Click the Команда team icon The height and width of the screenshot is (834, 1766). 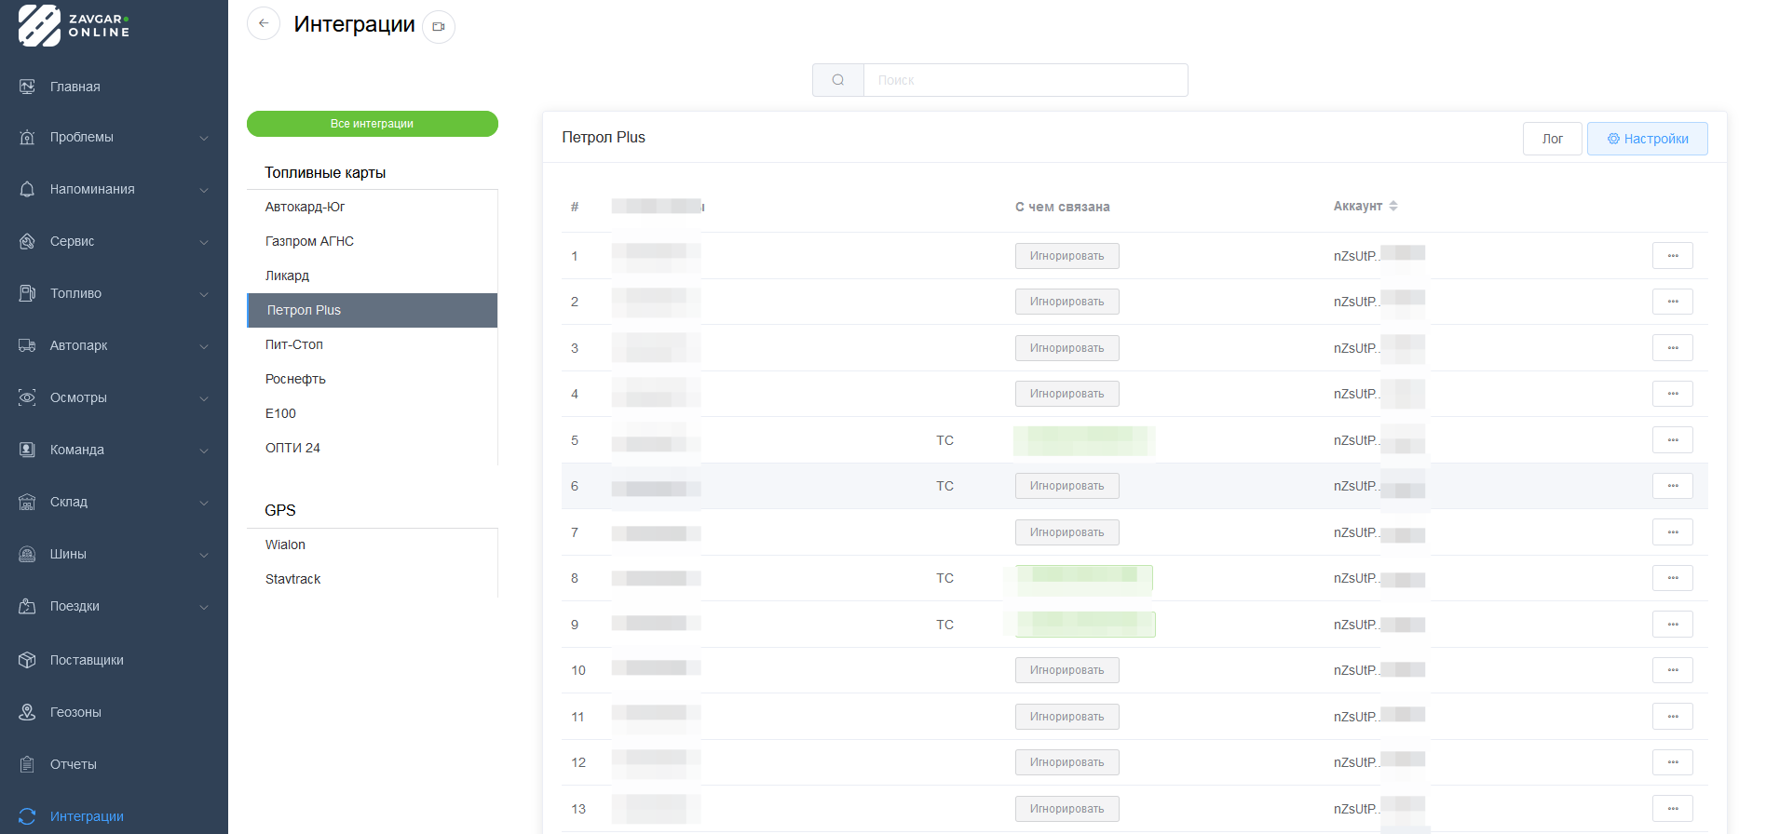pyautogui.click(x=27, y=450)
